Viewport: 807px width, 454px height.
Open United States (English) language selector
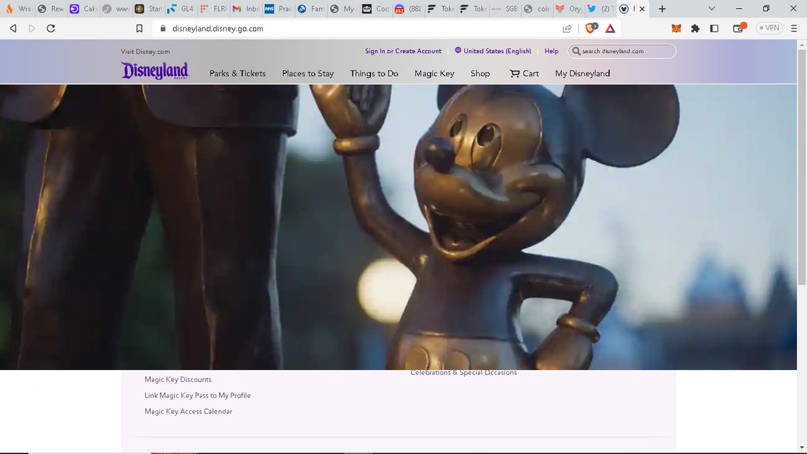point(497,51)
